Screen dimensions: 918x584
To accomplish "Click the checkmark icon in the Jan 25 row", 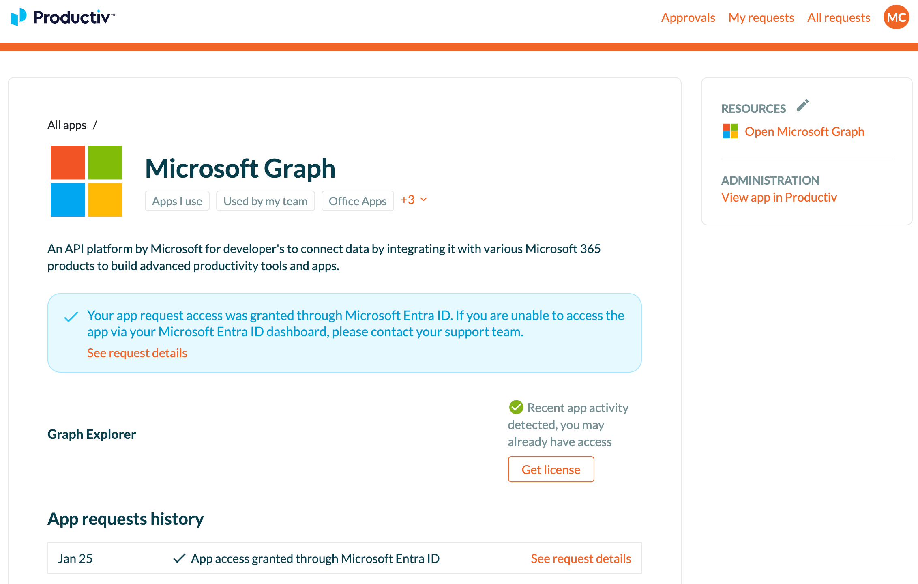I will click(179, 558).
